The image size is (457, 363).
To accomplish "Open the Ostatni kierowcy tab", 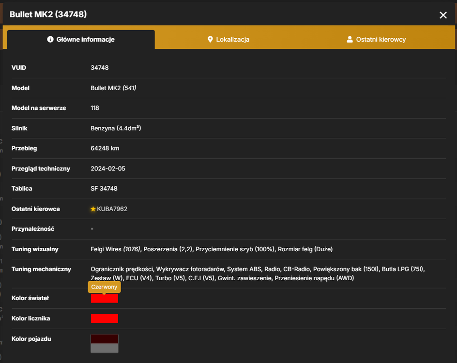I will click(x=376, y=39).
